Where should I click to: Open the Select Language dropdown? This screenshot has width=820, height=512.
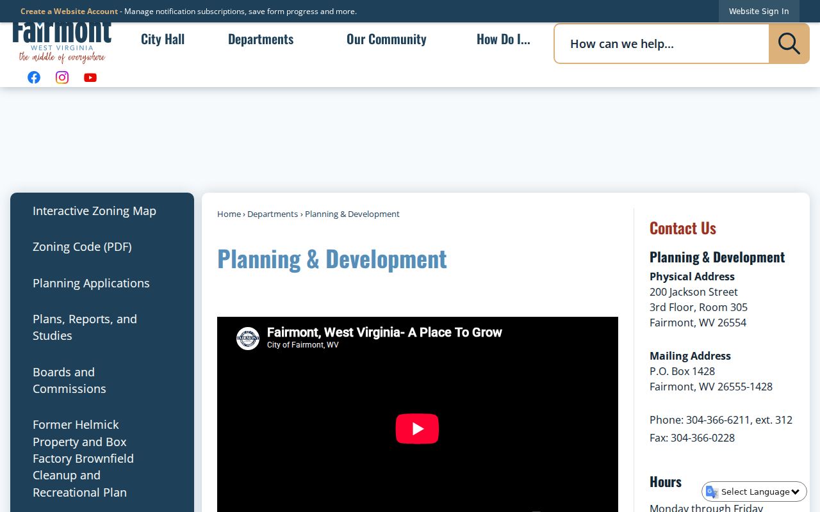[x=755, y=492]
